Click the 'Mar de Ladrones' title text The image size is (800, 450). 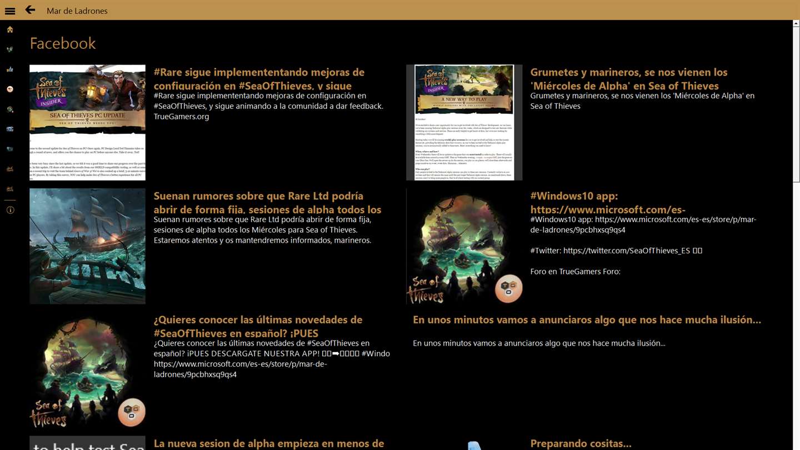point(77,11)
